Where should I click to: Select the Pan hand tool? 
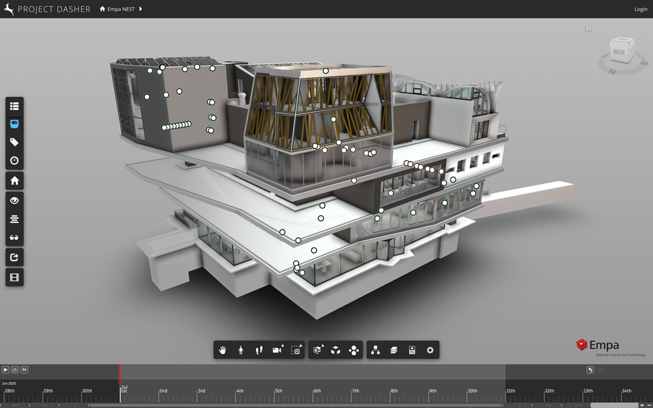tap(223, 350)
